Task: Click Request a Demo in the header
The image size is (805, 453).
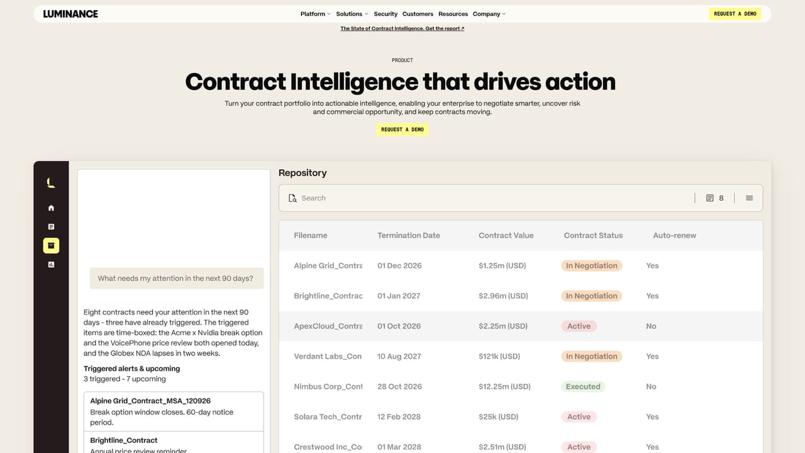Action: click(x=735, y=14)
